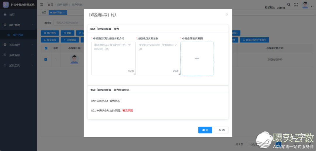The image size is (316, 151).
Task: Toggle sidebar with the hamburger icon
Action: point(42,4)
